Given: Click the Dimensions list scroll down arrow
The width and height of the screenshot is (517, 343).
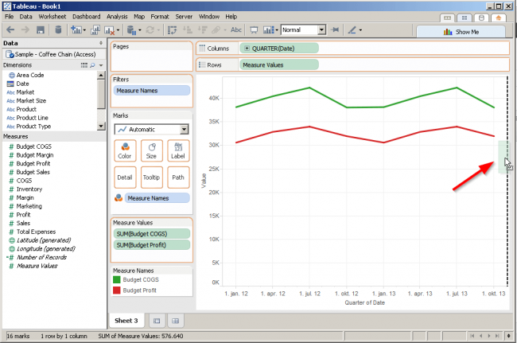Looking at the screenshot, I should (101, 126).
